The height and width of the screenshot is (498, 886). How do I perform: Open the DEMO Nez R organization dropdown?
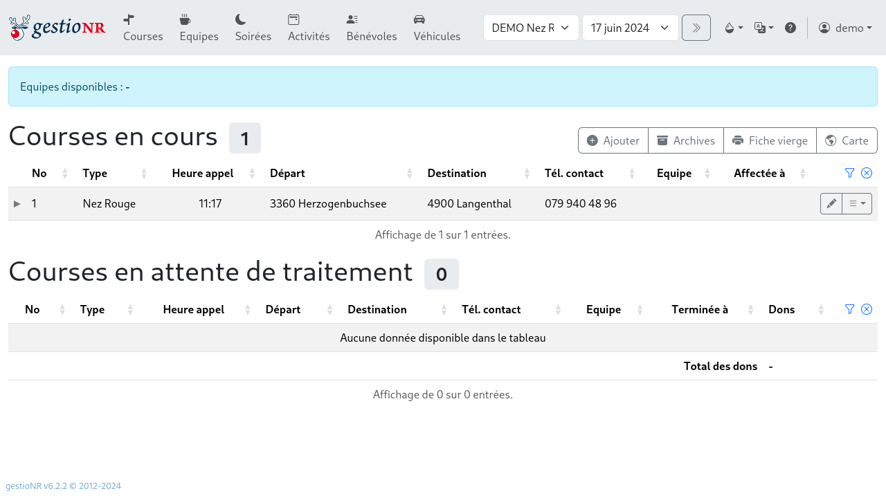531,27
